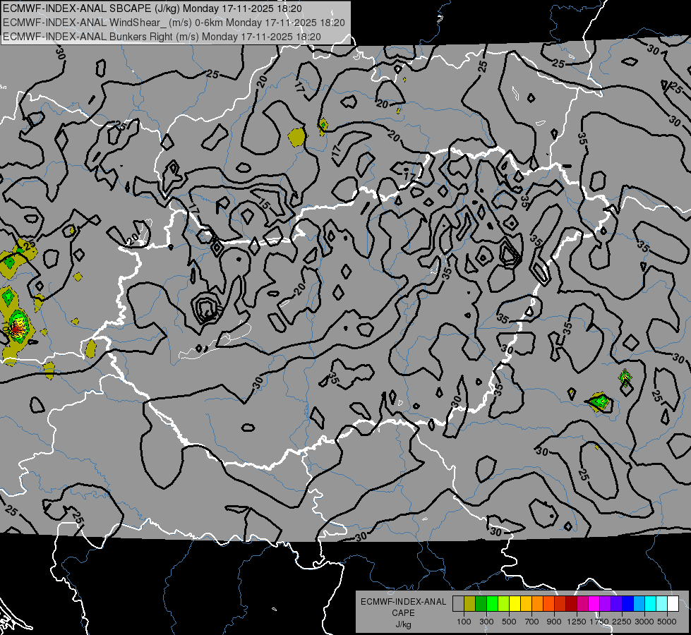Click the red CAPE hotspot on left edge
The image size is (691, 635).
coord(16,327)
